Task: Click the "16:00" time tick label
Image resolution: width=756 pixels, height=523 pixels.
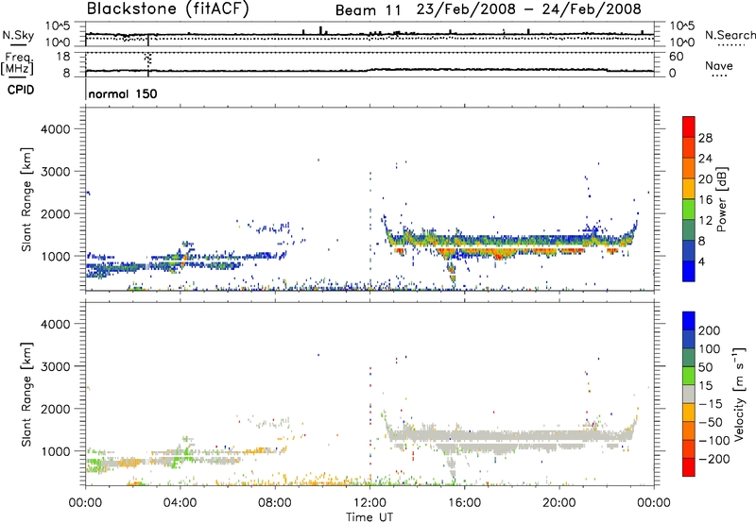Action: 464,503
